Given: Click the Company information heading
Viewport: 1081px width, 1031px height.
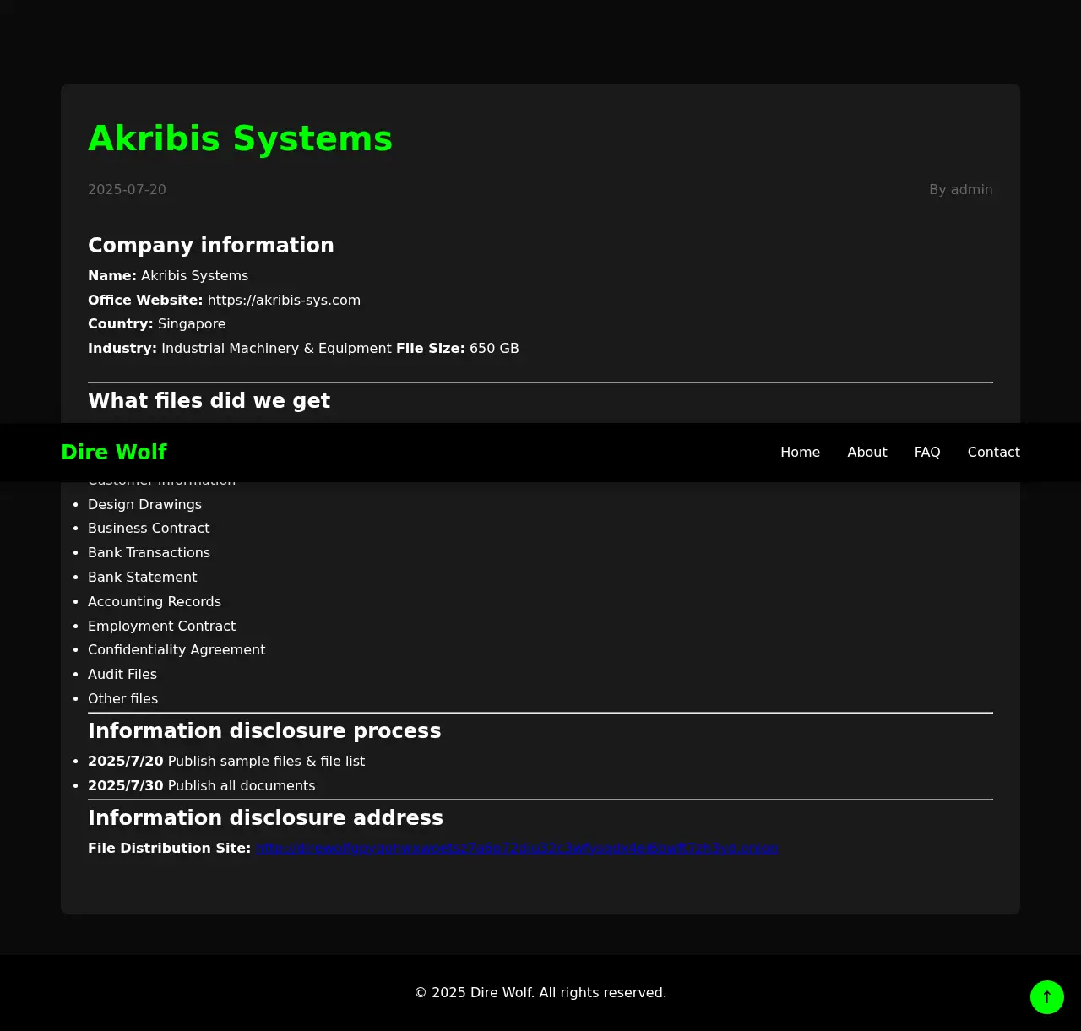Looking at the screenshot, I should click(210, 246).
